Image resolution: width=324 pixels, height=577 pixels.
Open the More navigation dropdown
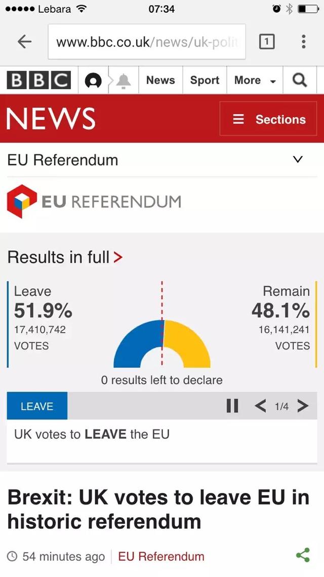coord(255,80)
